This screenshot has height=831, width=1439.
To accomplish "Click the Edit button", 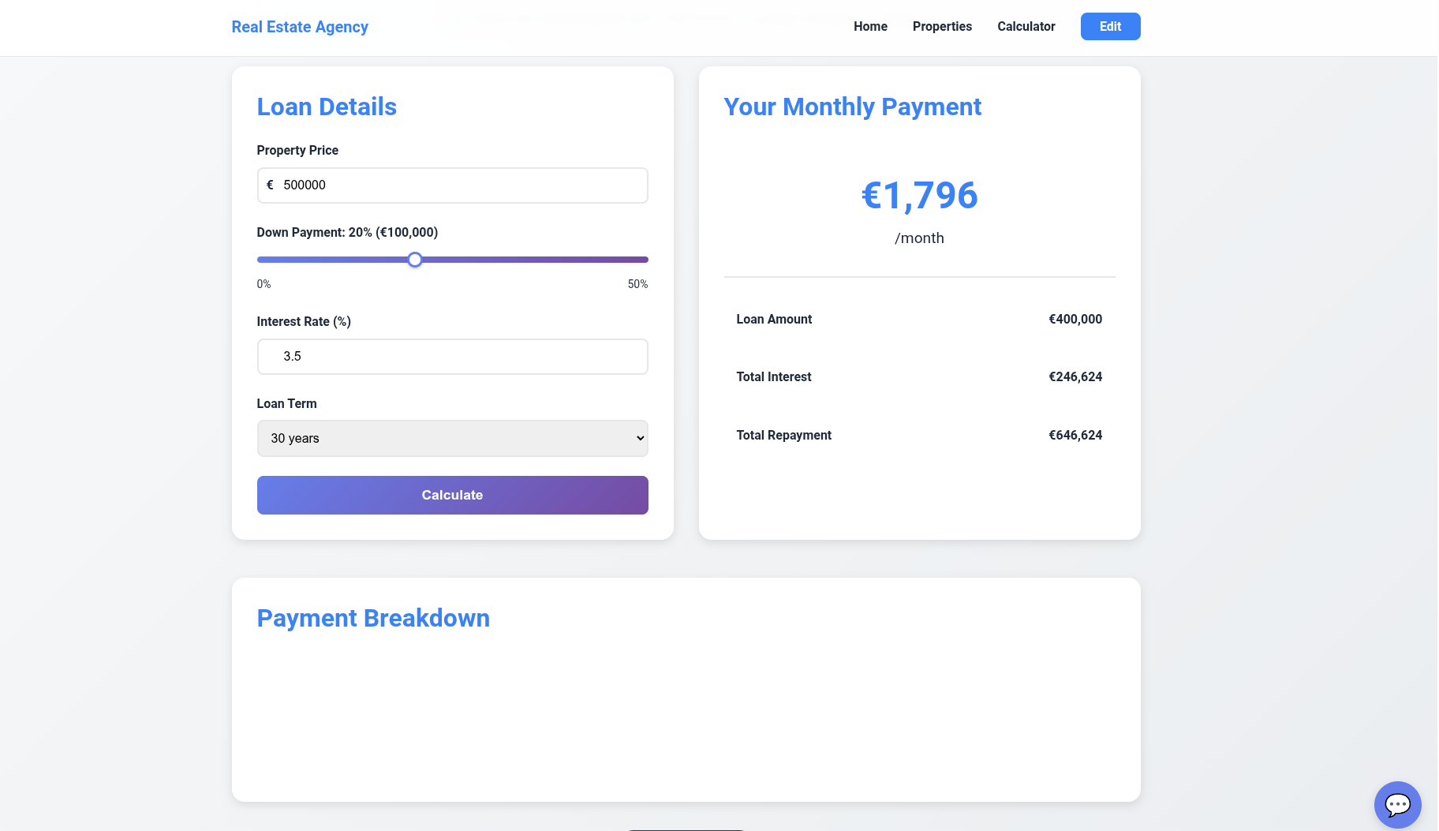I will tap(1110, 26).
